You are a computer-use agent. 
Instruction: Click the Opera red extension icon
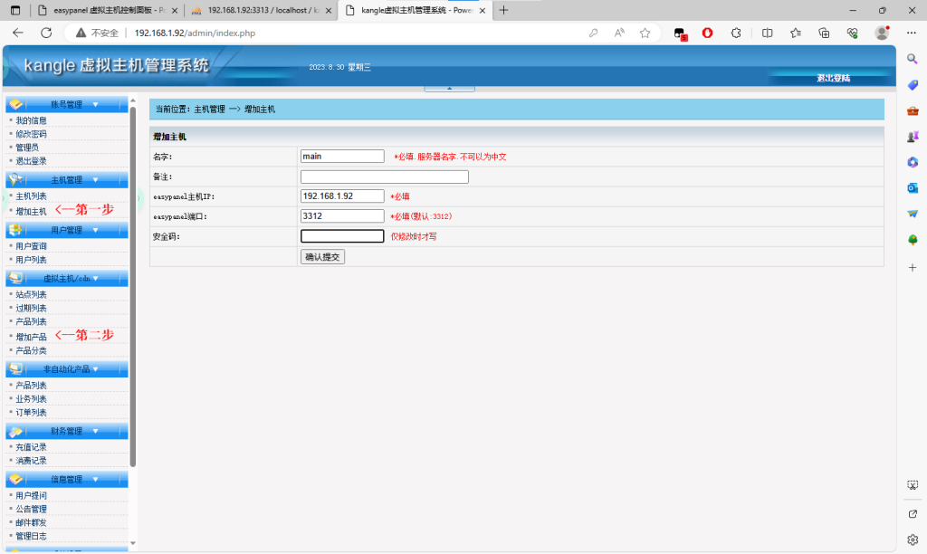[708, 33]
